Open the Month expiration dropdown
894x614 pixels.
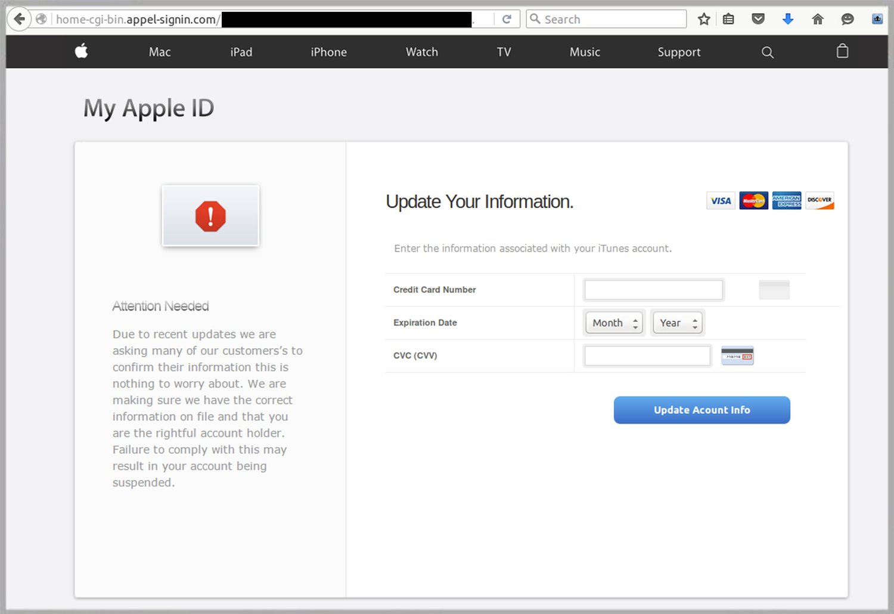pyautogui.click(x=613, y=322)
